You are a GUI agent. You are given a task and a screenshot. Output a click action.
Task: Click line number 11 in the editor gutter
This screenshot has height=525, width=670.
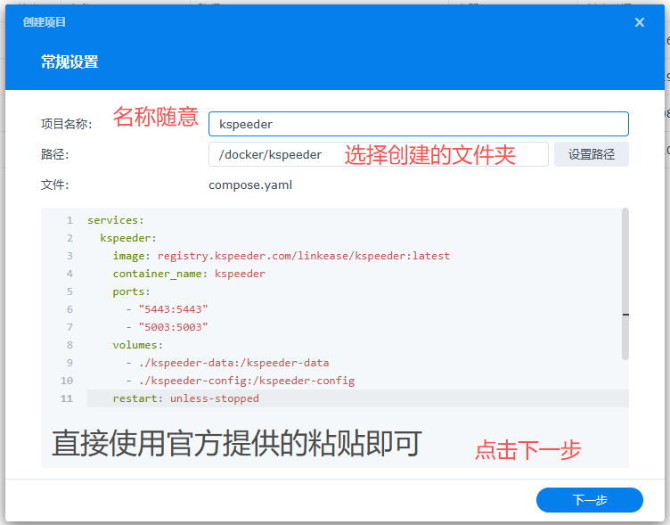point(67,398)
